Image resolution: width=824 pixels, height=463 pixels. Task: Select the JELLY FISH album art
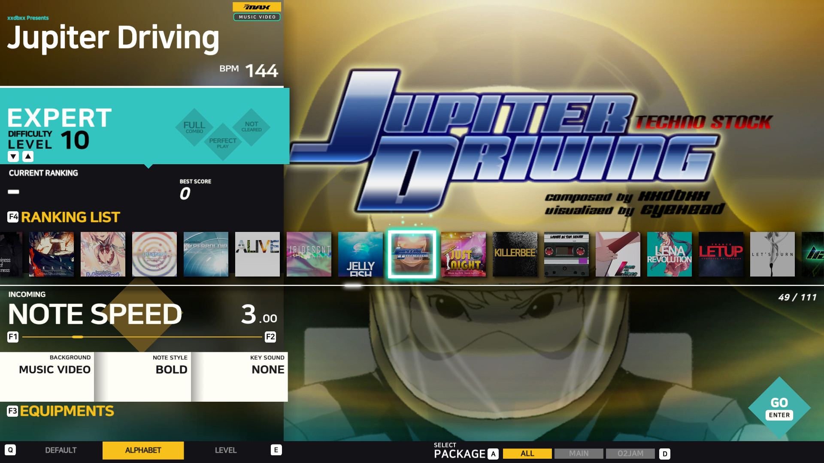(360, 254)
